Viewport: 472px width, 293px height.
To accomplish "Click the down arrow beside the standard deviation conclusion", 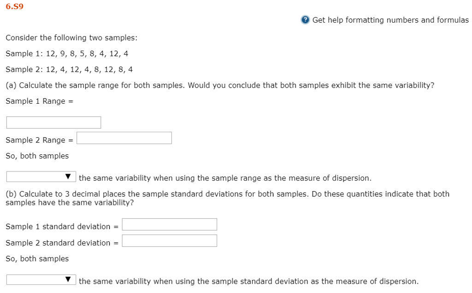I will coord(68,279).
